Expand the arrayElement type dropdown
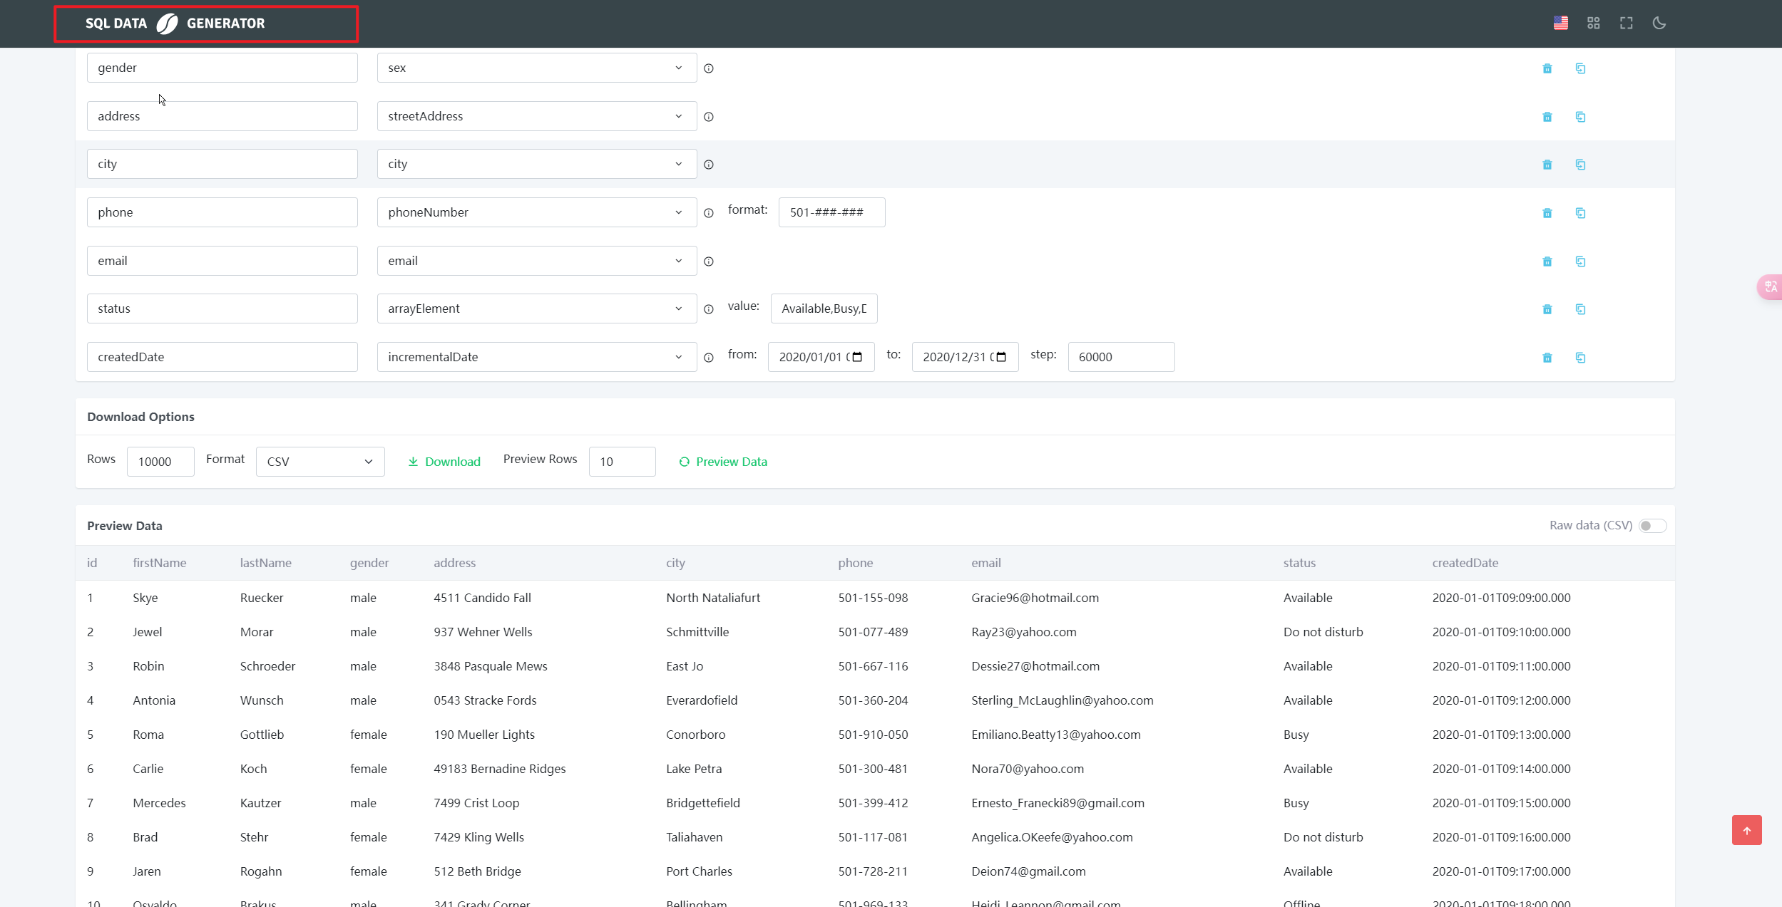 click(536, 309)
